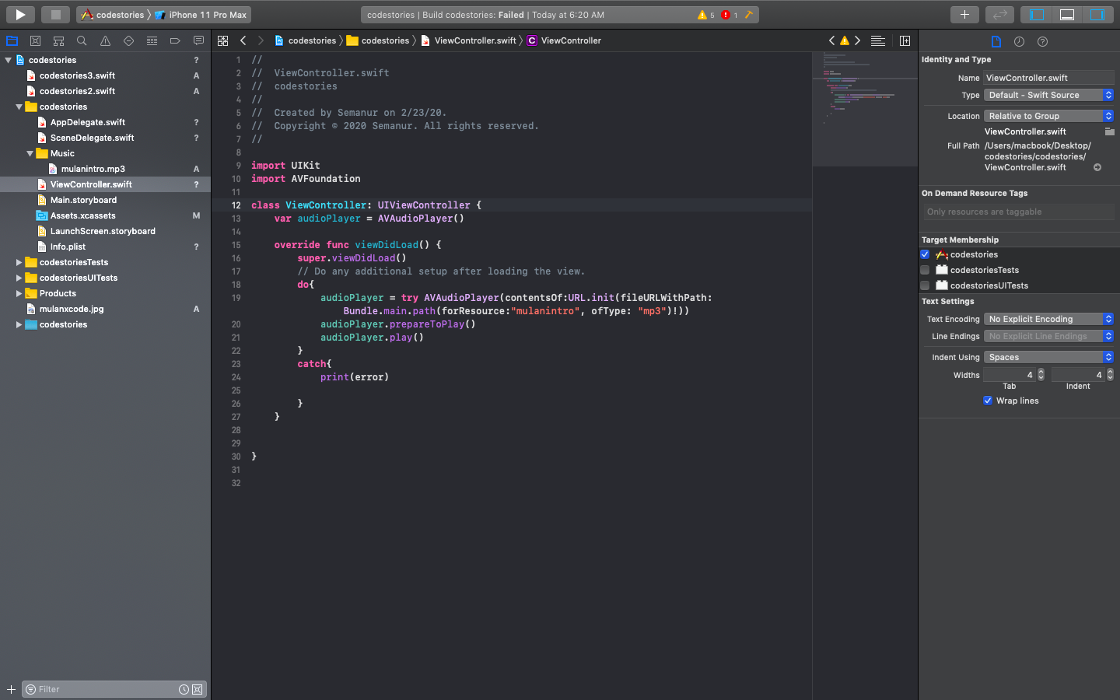Open the Type Default - Swift Source dropdown
The image size is (1120, 700).
click(x=1048, y=95)
